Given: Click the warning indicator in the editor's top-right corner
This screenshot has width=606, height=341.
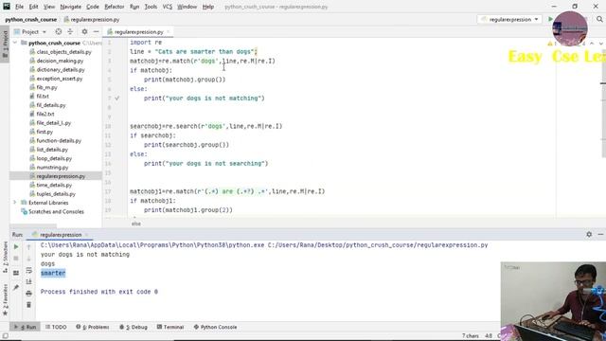Looking at the screenshot, I should (x=550, y=44).
